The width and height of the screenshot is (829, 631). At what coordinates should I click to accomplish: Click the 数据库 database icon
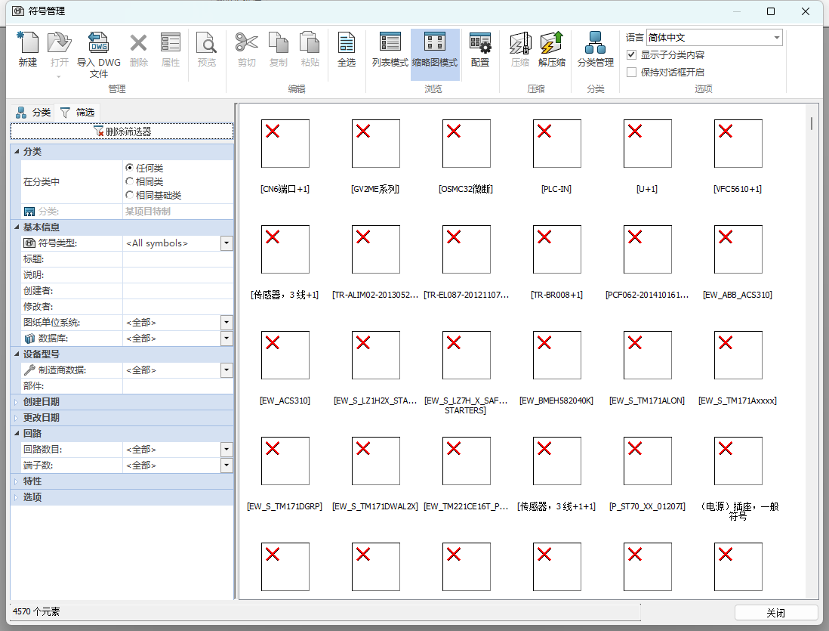(29, 339)
